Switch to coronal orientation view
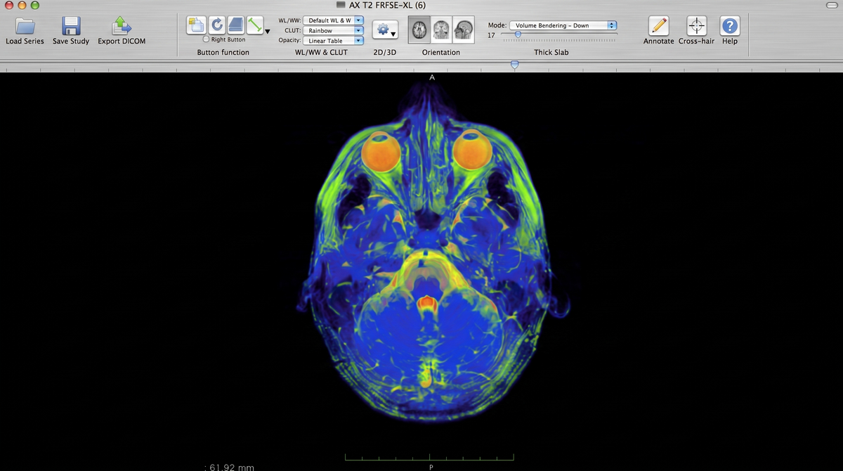 (441, 30)
